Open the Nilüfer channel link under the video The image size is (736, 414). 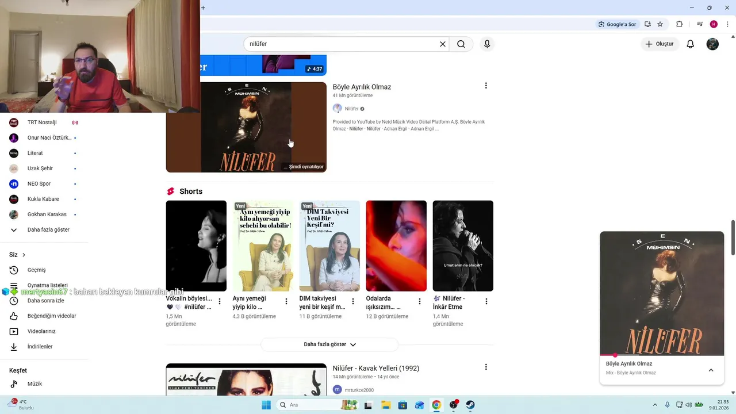(351, 109)
